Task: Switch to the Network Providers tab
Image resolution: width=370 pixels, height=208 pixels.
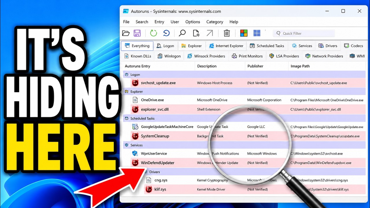Action: click(x=324, y=56)
